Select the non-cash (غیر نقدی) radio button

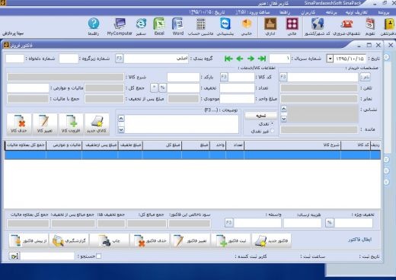click(272, 131)
